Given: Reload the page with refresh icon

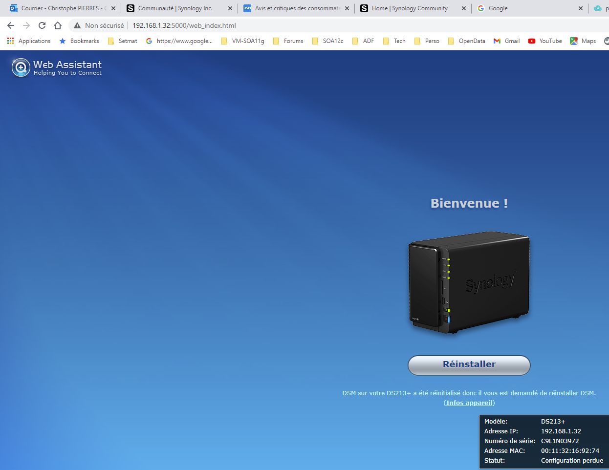Looking at the screenshot, I should coord(42,25).
